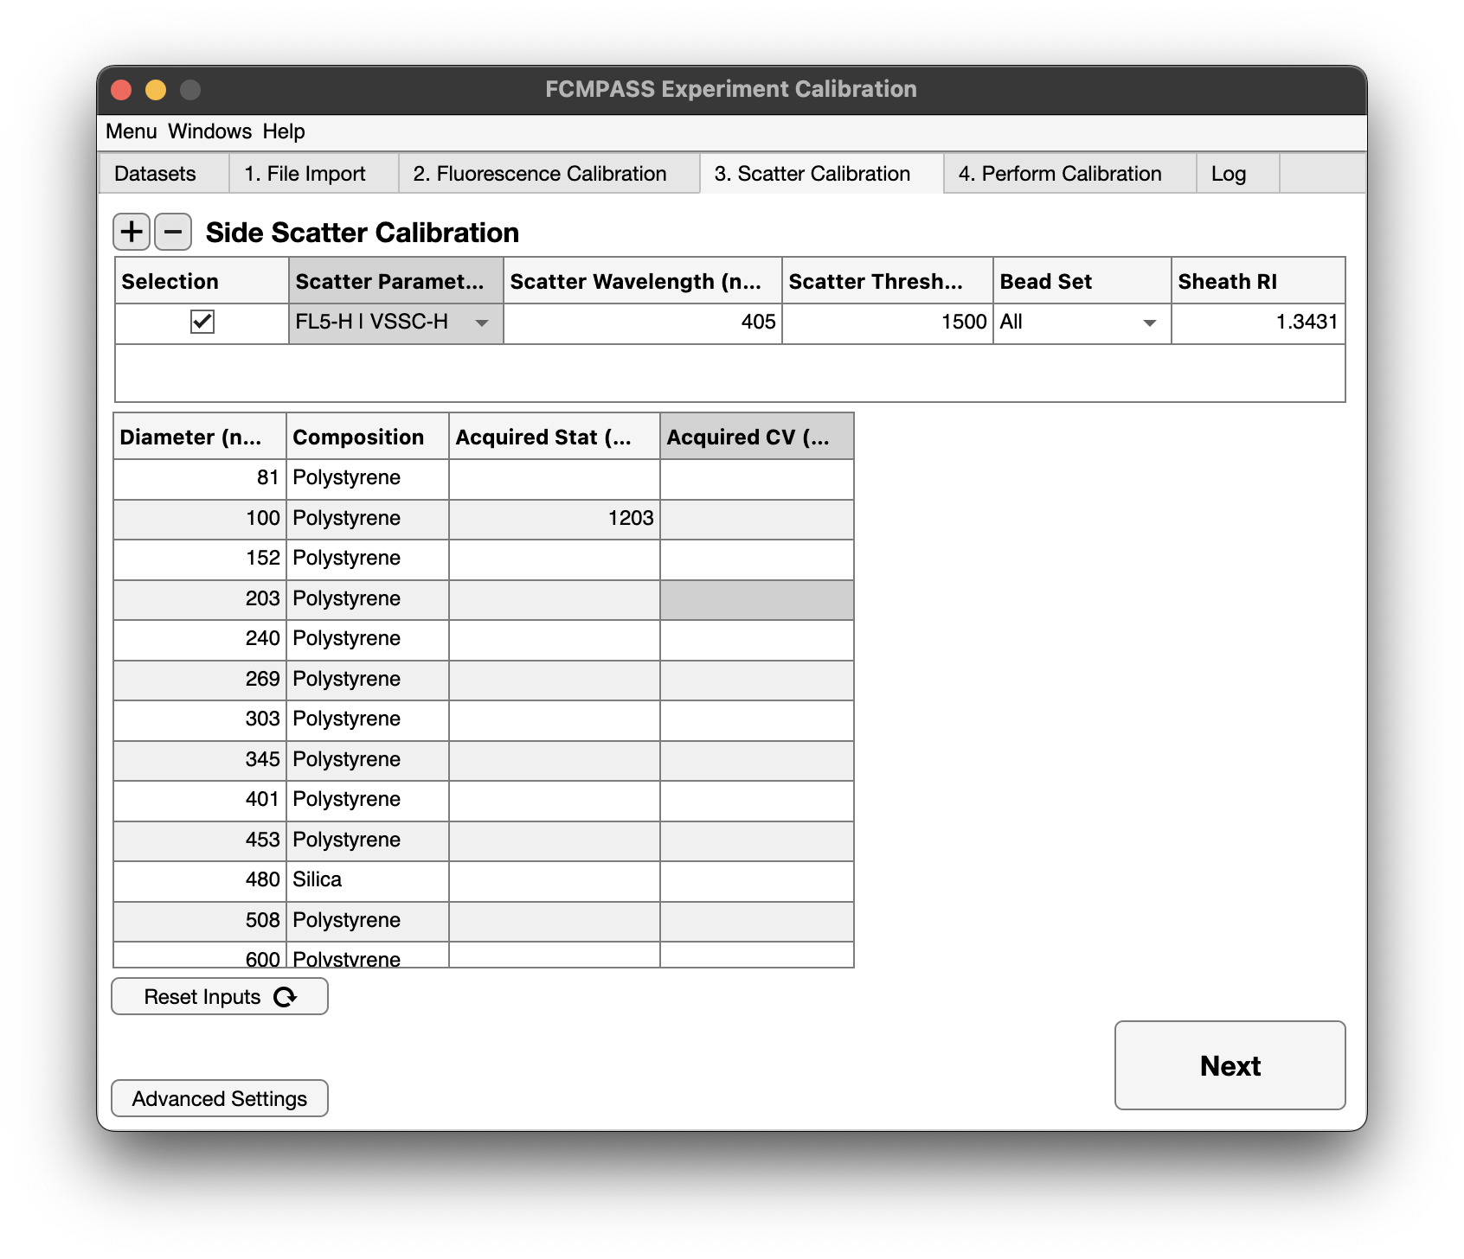Open Advanced Settings
This screenshot has width=1464, height=1259.
point(220,1098)
